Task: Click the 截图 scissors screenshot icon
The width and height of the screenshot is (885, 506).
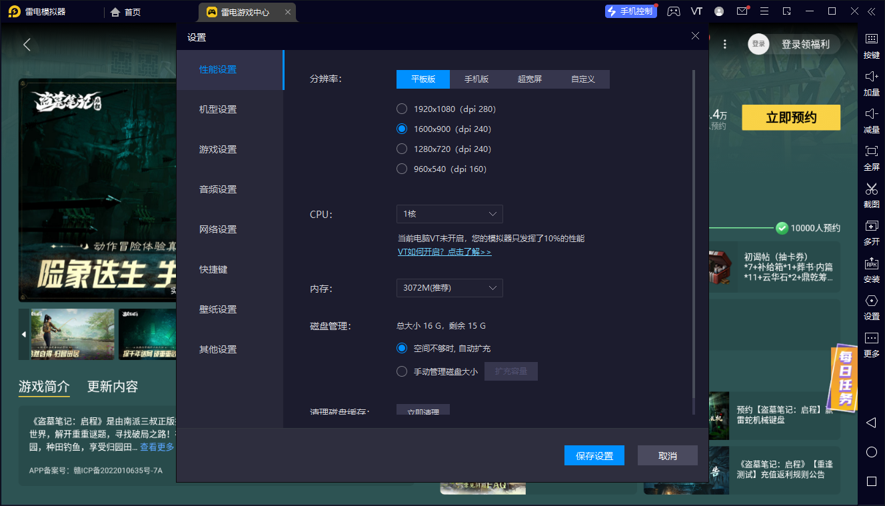Action: tap(871, 188)
